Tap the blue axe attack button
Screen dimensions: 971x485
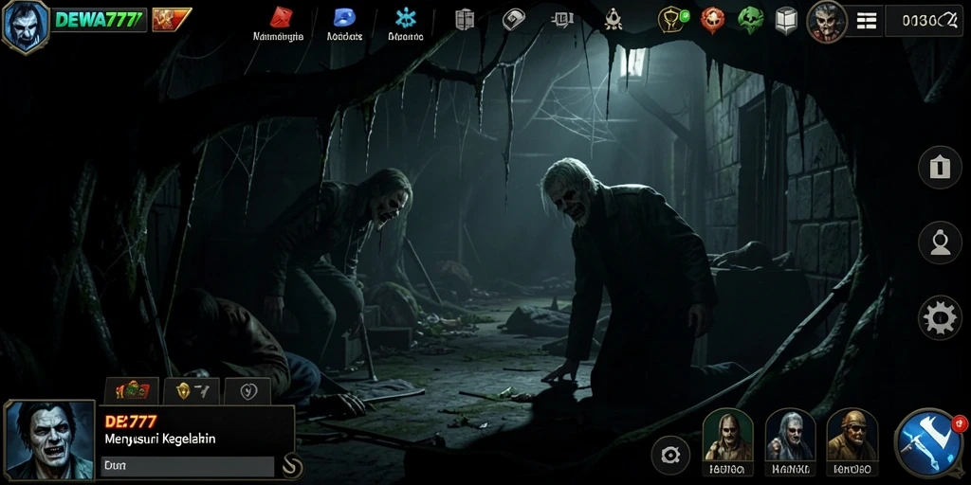coord(929,443)
